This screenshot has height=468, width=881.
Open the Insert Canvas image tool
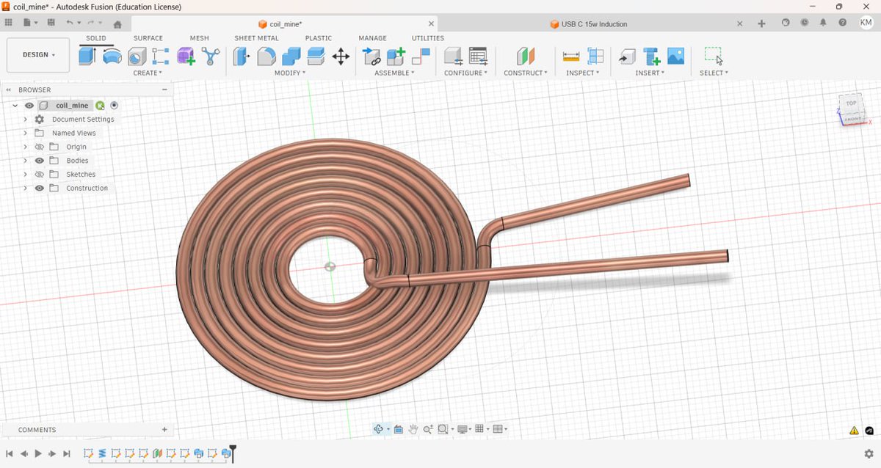pos(675,56)
